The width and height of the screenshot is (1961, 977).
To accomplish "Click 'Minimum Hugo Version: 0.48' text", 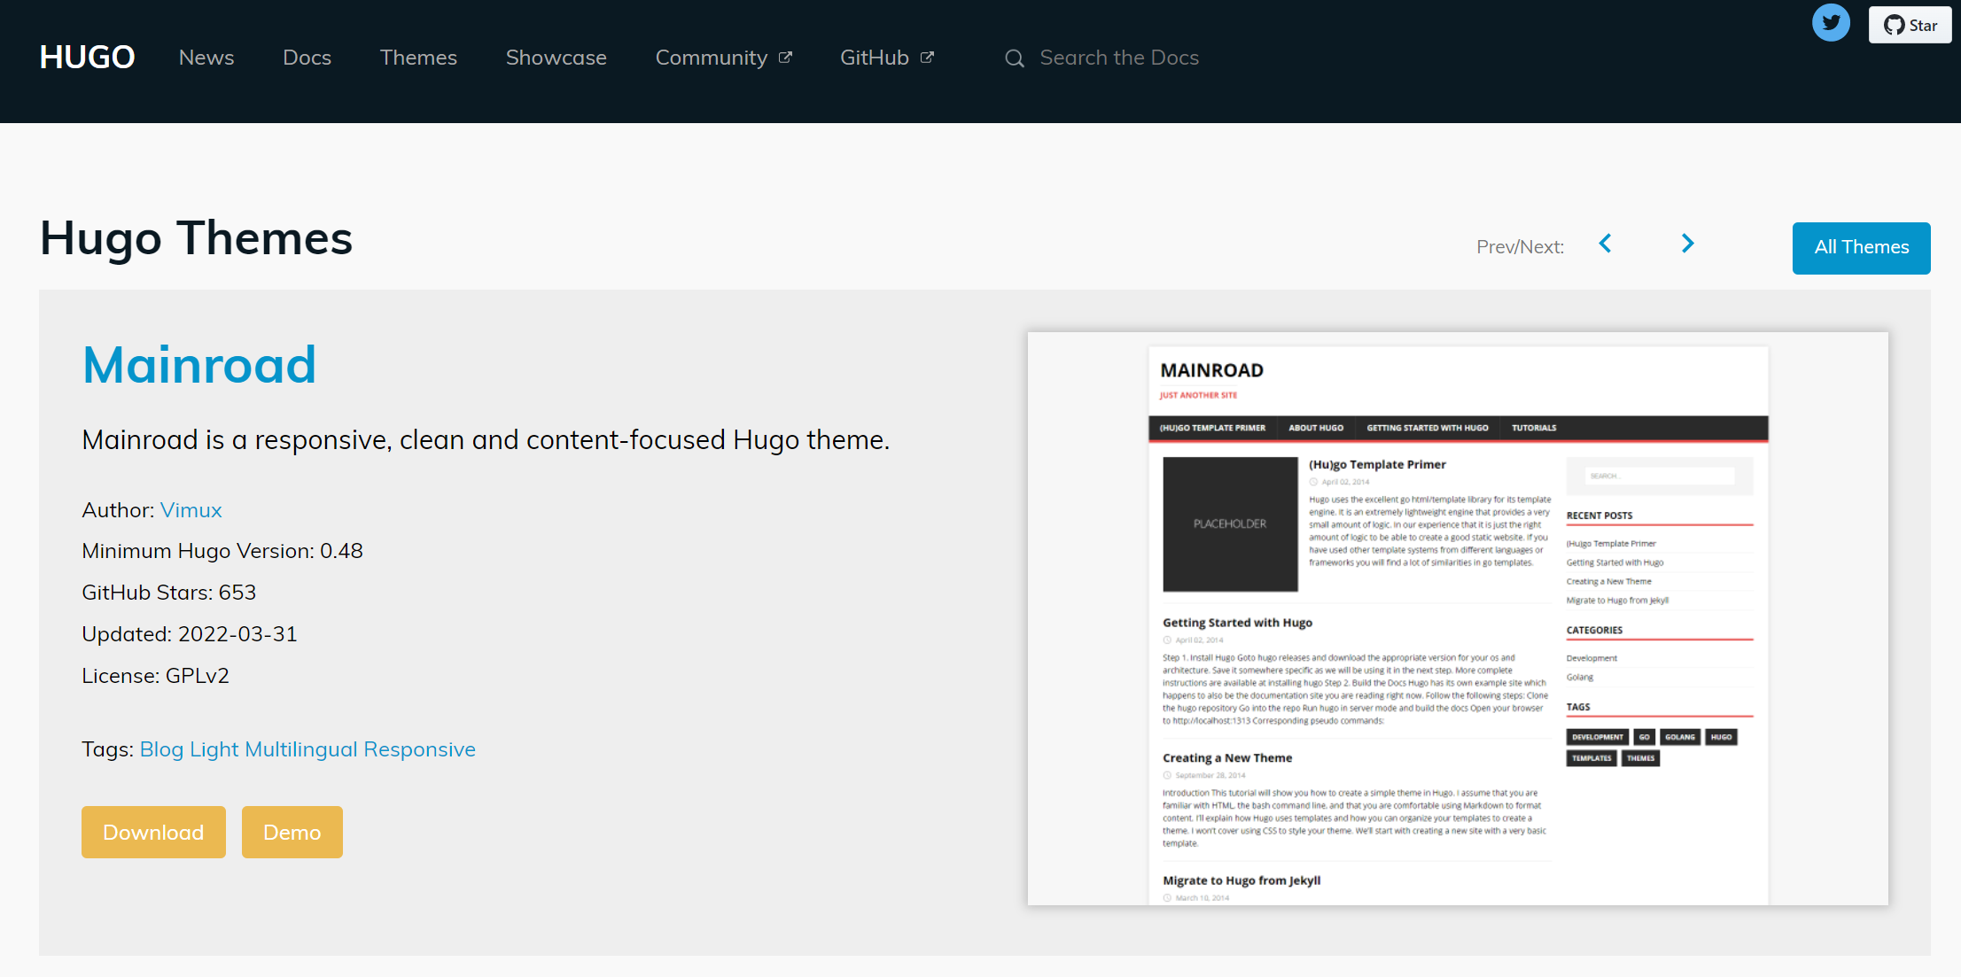I will [x=222, y=551].
